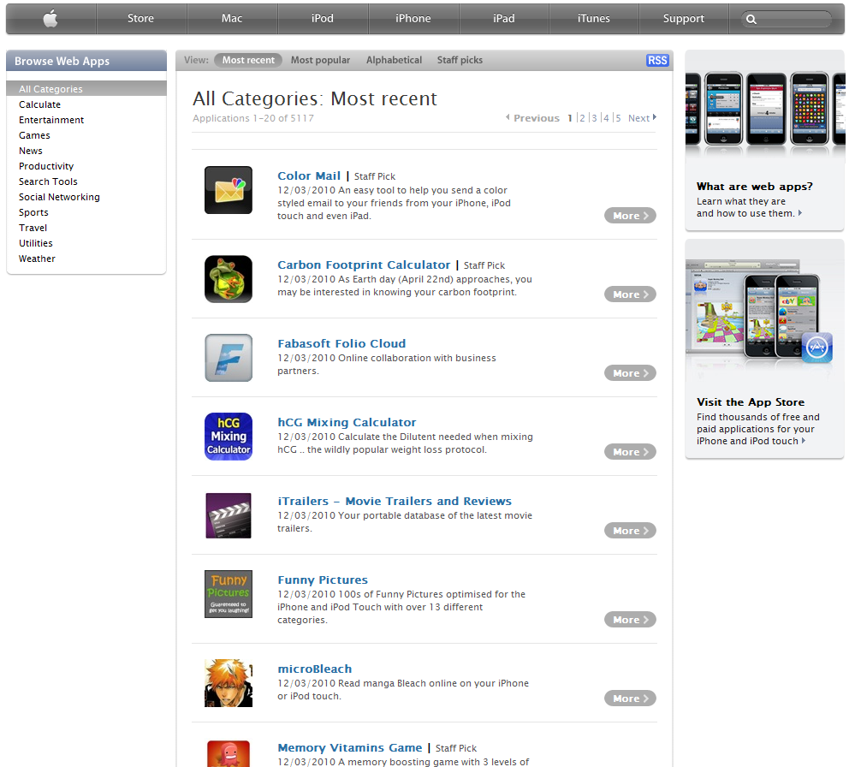
Task: Open the hCG Mixing Calculator icon
Action: pos(229,437)
